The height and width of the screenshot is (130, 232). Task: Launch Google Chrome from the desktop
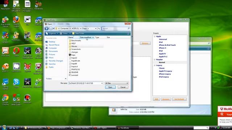(5, 100)
